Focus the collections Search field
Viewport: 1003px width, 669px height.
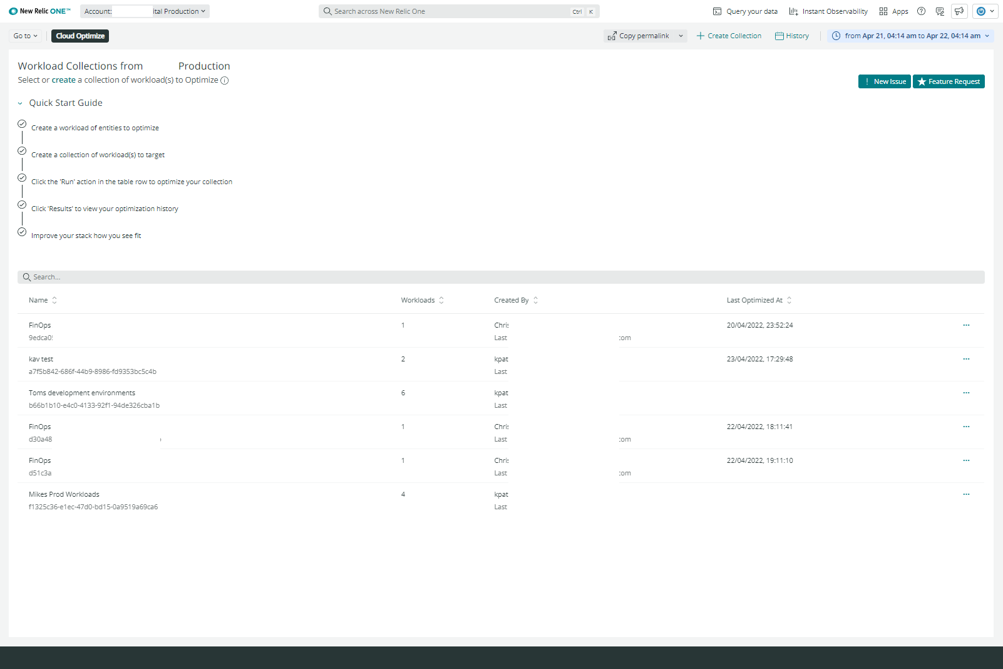(x=501, y=277)
